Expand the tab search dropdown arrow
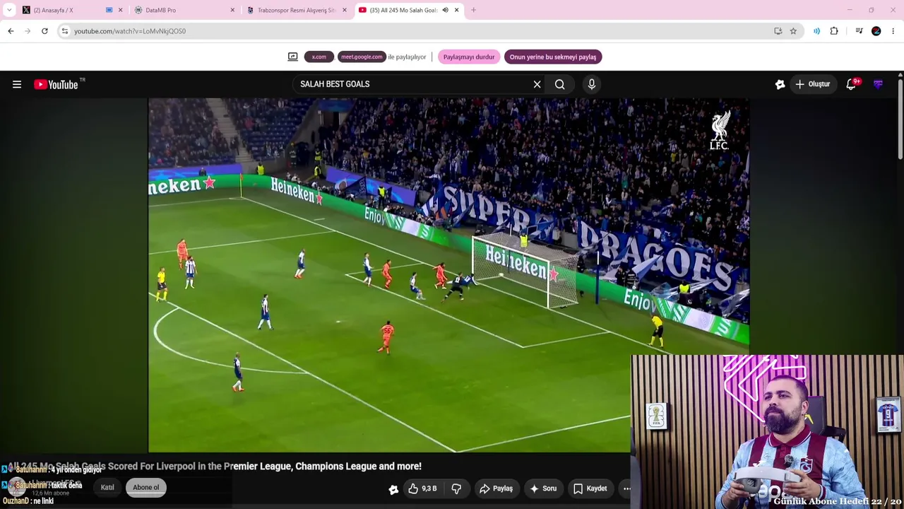Screen dimensions: 904x509 (9, 10)
